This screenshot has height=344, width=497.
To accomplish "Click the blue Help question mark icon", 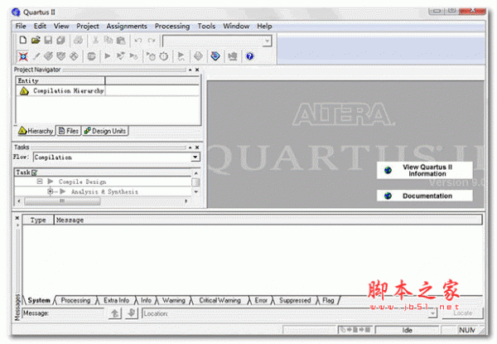I will 250,56.
